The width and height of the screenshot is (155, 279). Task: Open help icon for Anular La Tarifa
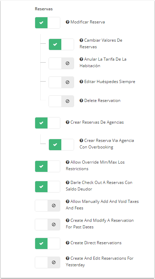[81, 59]
